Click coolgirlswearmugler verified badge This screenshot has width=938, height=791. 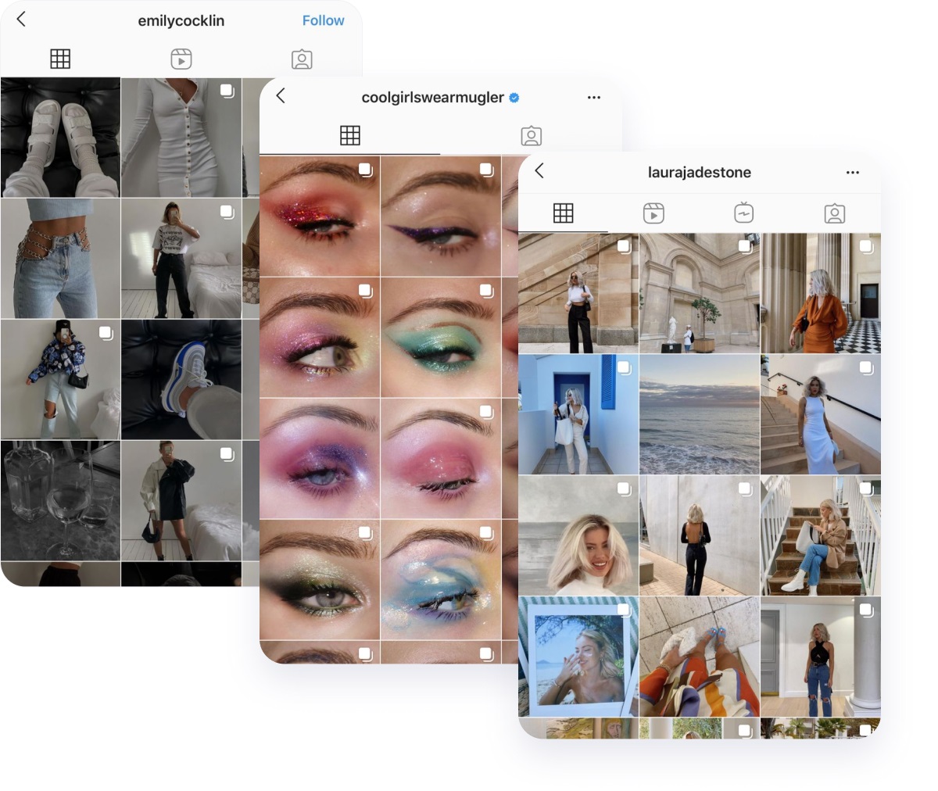pyautogui.click(x=514, y=98)
